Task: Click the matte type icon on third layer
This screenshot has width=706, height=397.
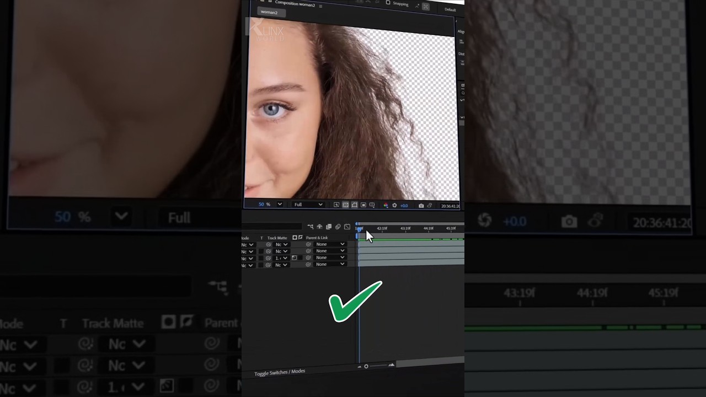Action: 294,257
